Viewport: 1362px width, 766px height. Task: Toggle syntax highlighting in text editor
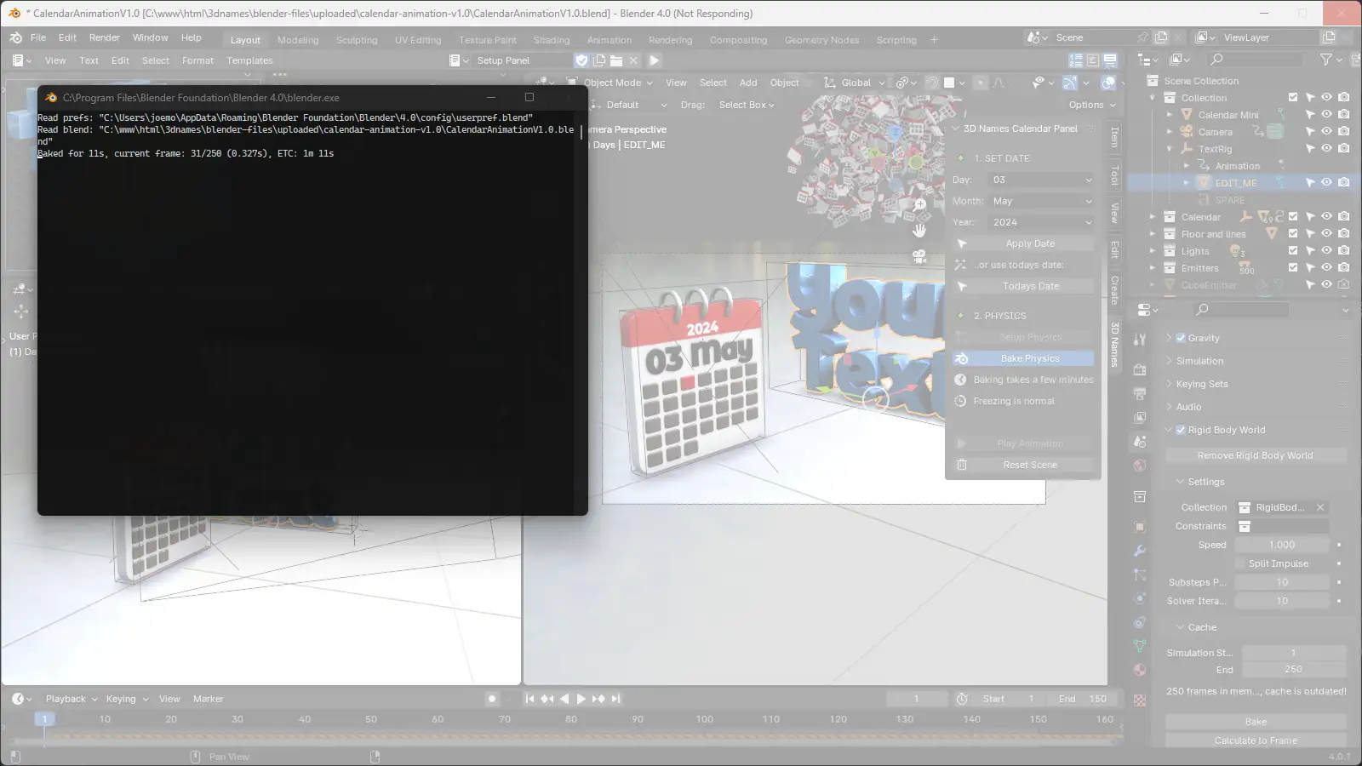point(1110,60)
